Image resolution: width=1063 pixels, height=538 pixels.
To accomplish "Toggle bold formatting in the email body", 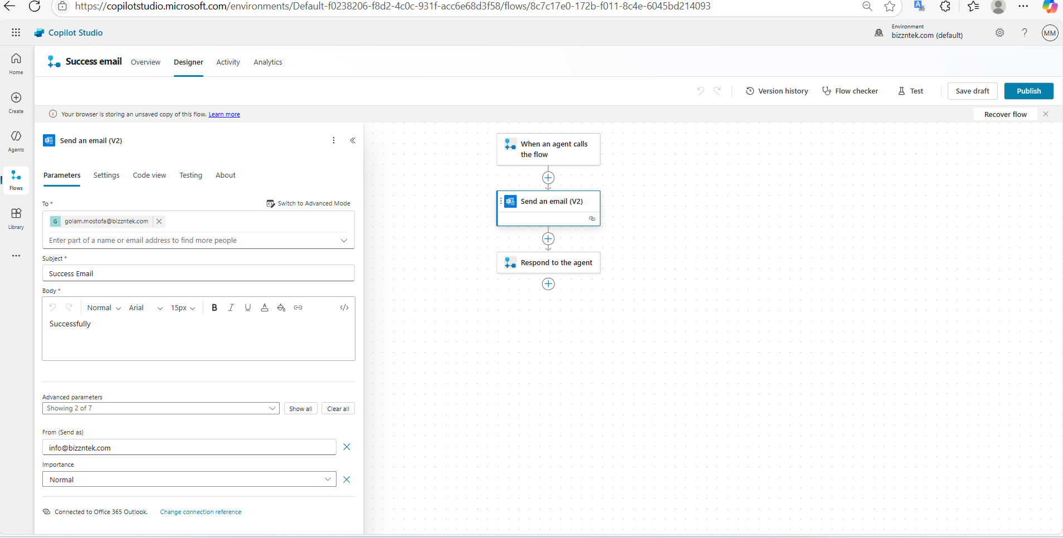I will tap(214, 307).
